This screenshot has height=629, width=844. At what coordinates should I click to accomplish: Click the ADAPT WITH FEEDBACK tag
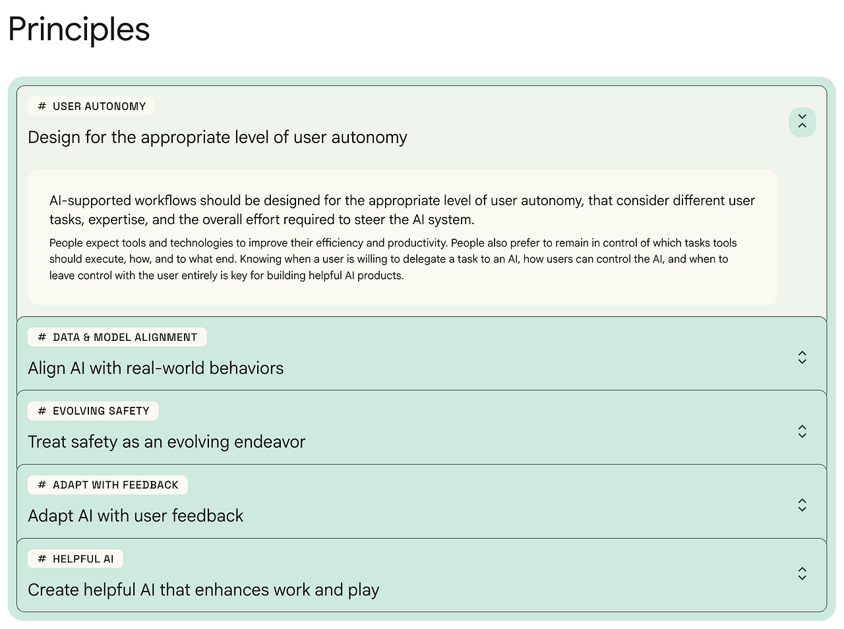coord(108,485)
